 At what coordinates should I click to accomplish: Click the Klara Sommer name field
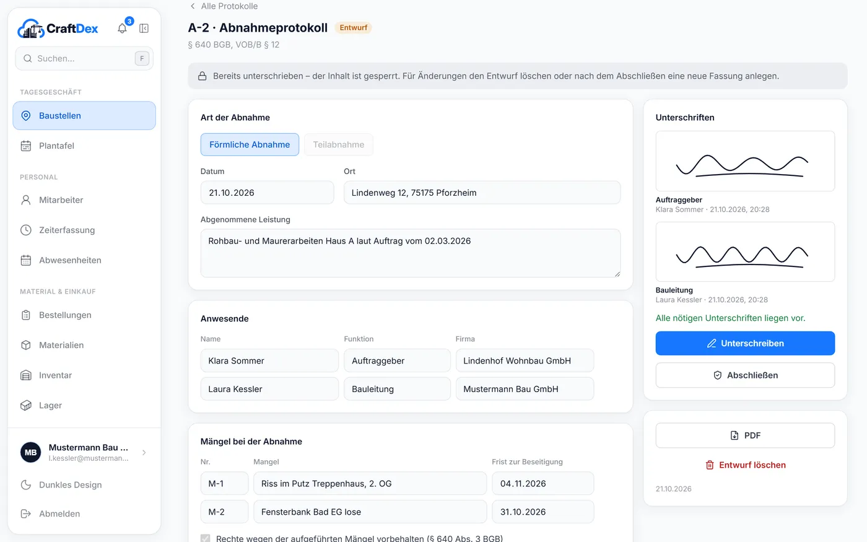coord(269,361)
